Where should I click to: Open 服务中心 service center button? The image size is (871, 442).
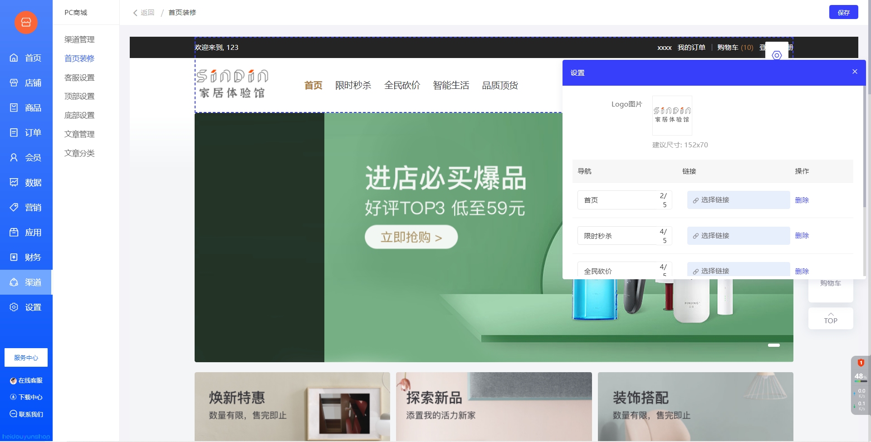point(26,358)
